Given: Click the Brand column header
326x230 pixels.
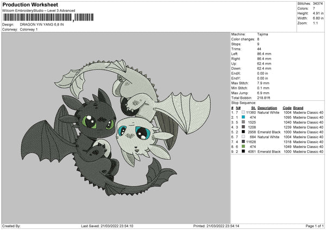Looking at the screenshot, I should click(x=298, y=108).
